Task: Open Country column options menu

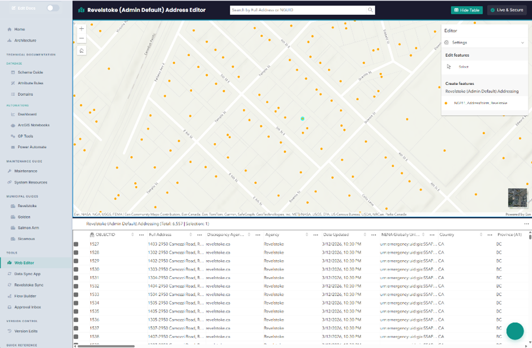Action: (x=490, y=235)
